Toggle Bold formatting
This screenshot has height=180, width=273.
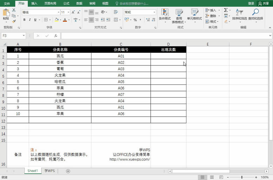pos(25,20)
